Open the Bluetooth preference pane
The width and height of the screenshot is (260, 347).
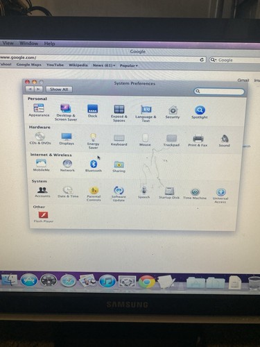pyautogui.click(x=94, y=166)
